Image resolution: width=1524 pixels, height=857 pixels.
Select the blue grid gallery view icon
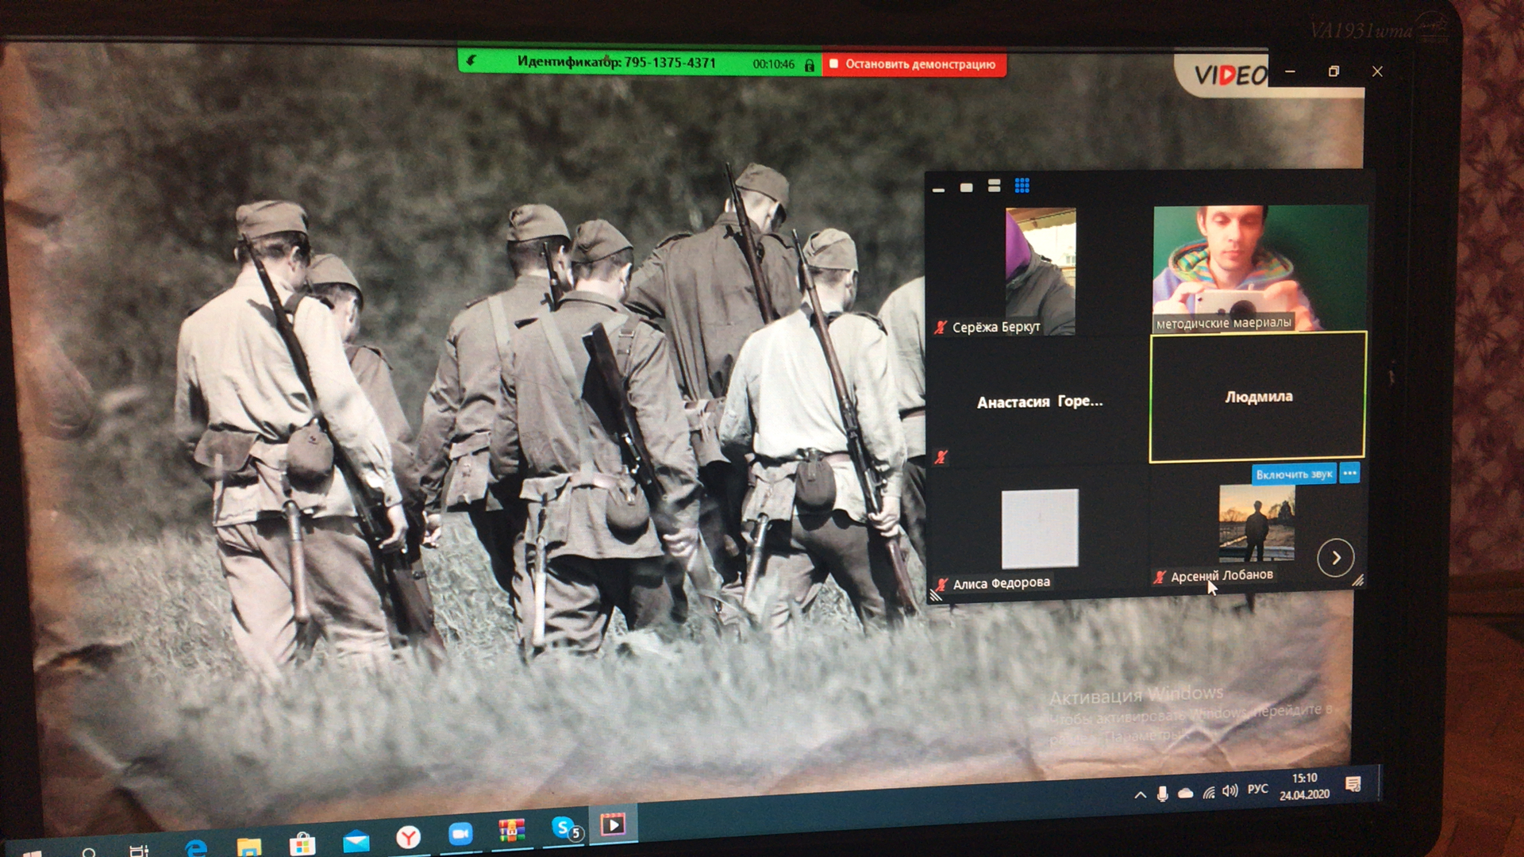[x=1022, y=185]
